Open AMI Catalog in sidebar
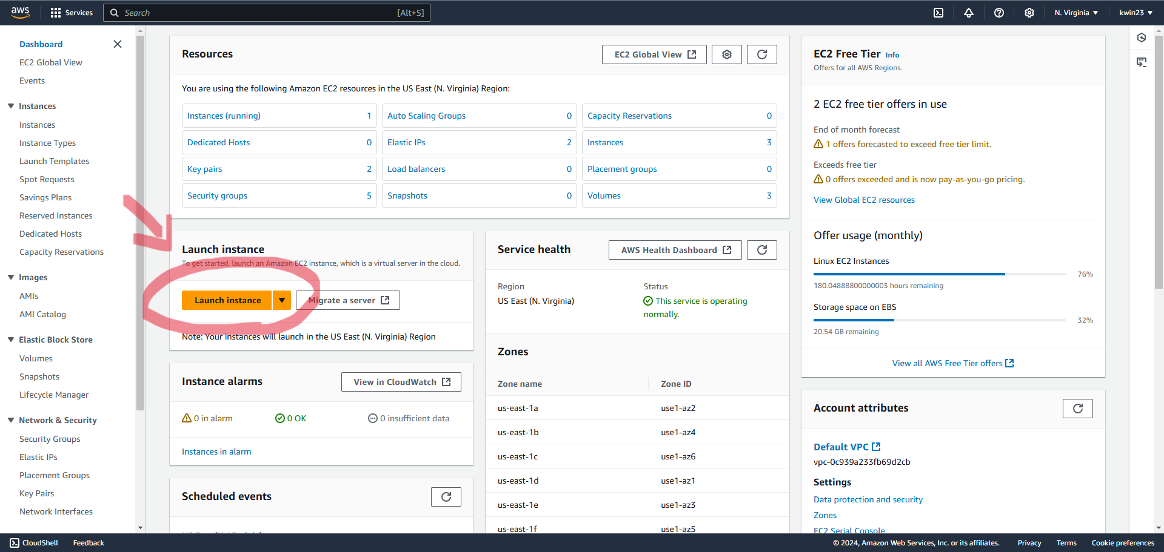Screen dimensions: 1164x552 (x=42, y=314)
